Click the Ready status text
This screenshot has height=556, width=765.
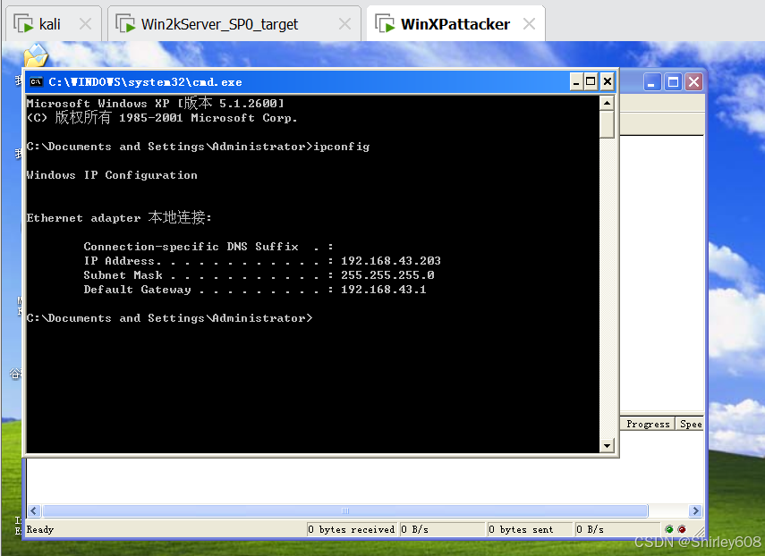coord(40,530)
